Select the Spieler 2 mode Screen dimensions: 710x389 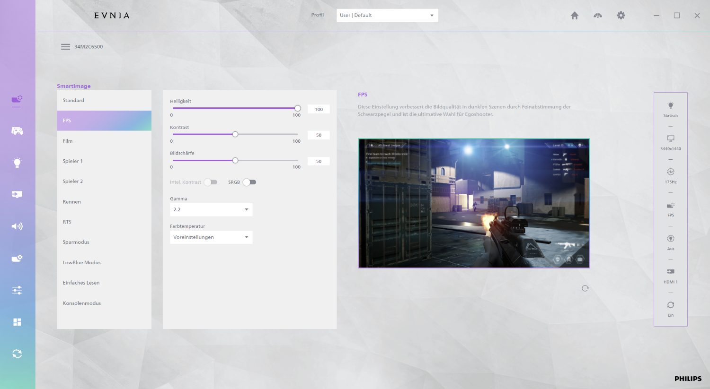[x=104, y=182]
